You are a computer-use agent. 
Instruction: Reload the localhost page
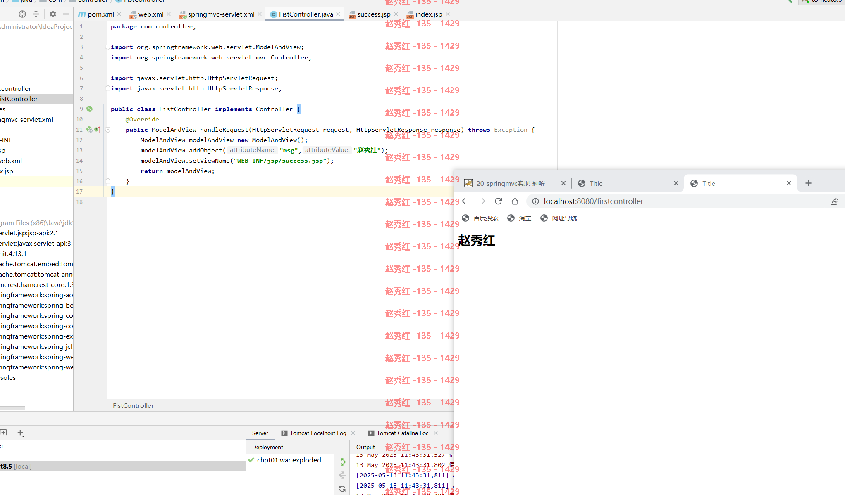point(499,201)
